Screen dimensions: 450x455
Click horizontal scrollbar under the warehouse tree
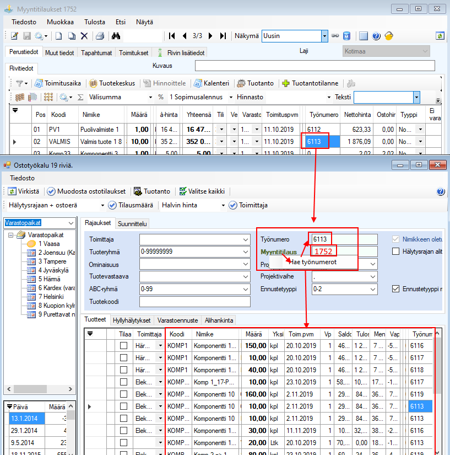pyautogui.click(x=40, y=389)
